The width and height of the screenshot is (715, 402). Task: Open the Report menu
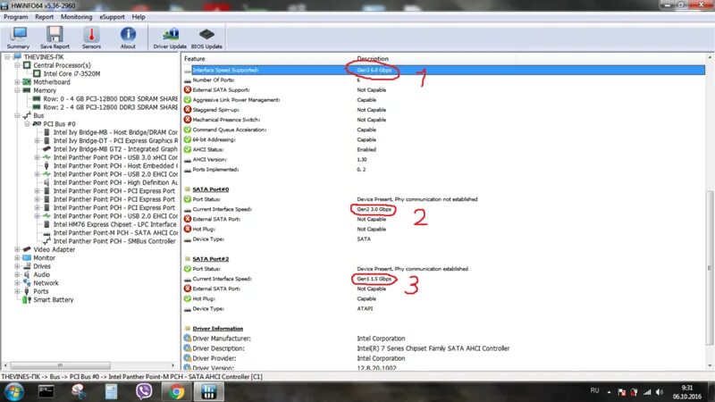pos(44,17)
